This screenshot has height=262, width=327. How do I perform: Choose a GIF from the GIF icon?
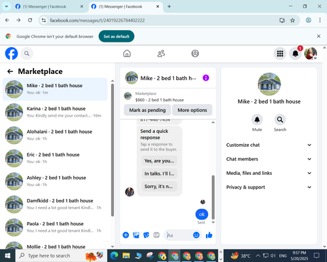pos(156,235)
